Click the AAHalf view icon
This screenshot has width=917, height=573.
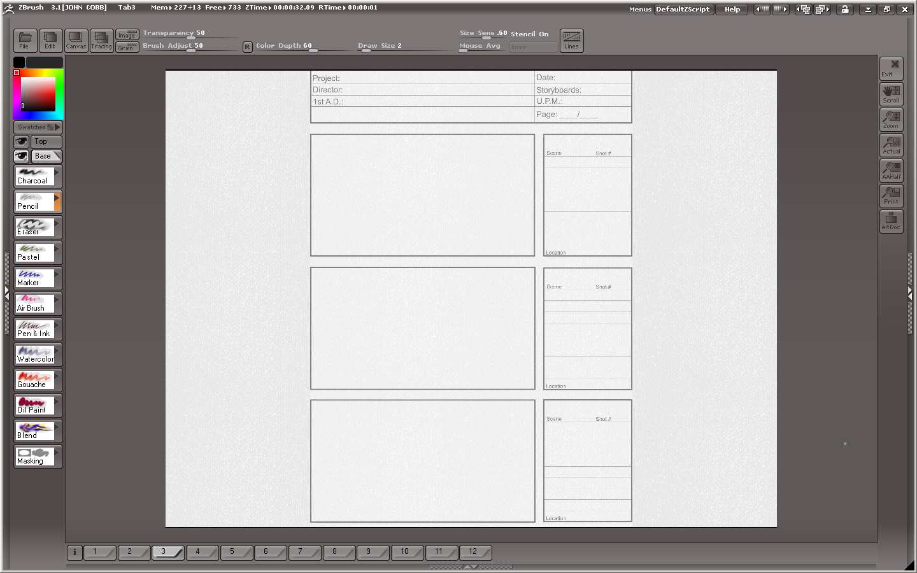coord(892,171)
